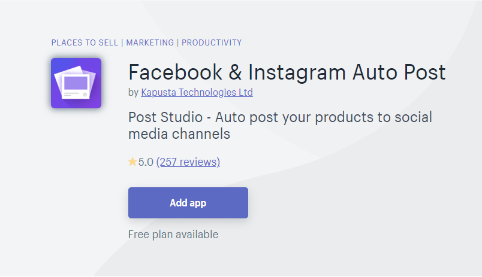Click the Add app button
Image resolution: width=482 pixels, height=277 pixels.
(x=188, y=203)
